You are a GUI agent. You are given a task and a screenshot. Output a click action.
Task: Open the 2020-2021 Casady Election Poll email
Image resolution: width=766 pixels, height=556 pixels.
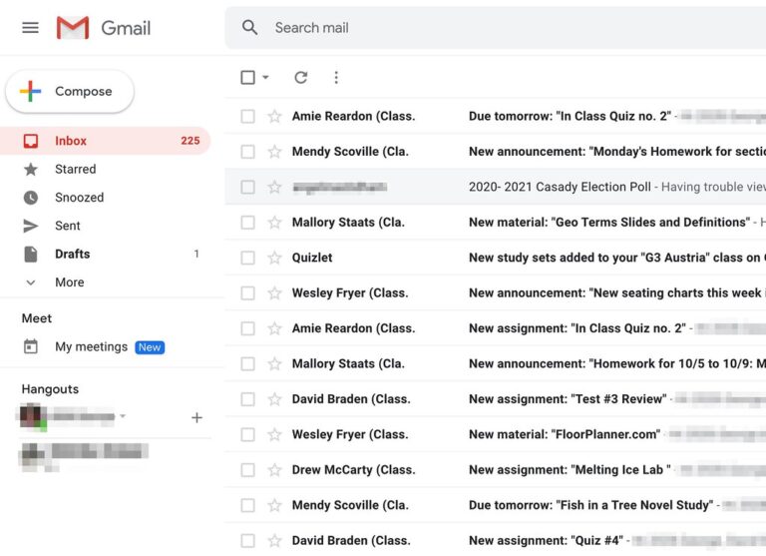coord(496,187)
